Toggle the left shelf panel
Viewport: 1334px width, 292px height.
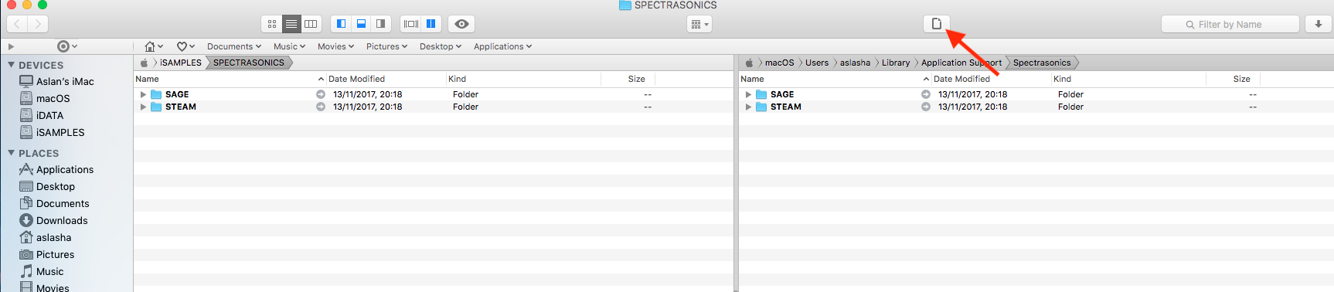(341, 24)
